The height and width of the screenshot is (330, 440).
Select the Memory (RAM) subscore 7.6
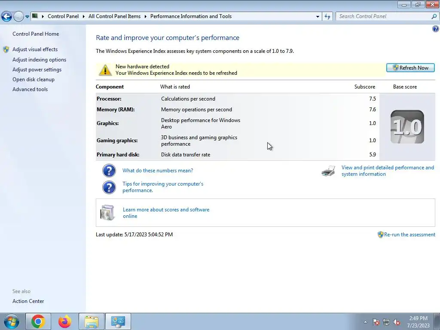373,110
